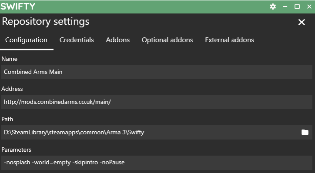Open the Credentials tab
Viewport: 315px width, 173px height.
pos(77,40)
